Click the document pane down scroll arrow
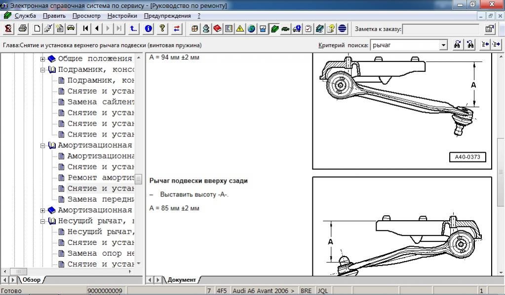The image size is (505, 295). pyautogui.click(x=501, y=272)
